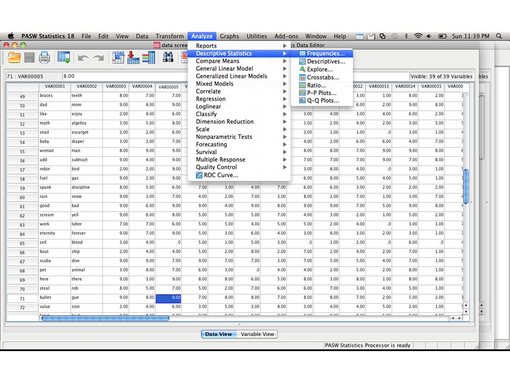Image resolution: width=510 pixels, height=383 pixels.
Task: Open the Graphs menu
Action: coord(229,36)
